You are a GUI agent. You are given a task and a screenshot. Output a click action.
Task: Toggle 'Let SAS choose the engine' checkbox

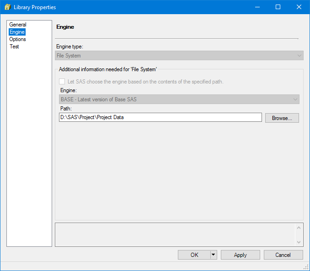(x=62, y=82)
